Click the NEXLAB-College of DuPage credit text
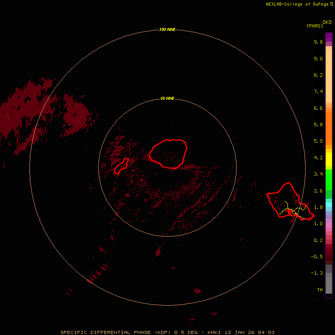This screenshot has height=335, width=335. 297,4
